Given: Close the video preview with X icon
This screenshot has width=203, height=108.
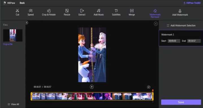Looking at the screenshot, I should coord(156,24).
